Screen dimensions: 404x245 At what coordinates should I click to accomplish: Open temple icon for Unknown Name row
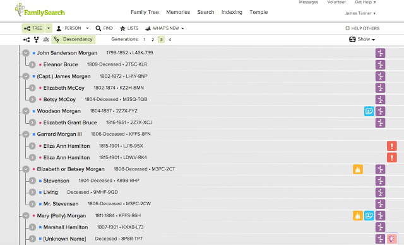[380, 239]
